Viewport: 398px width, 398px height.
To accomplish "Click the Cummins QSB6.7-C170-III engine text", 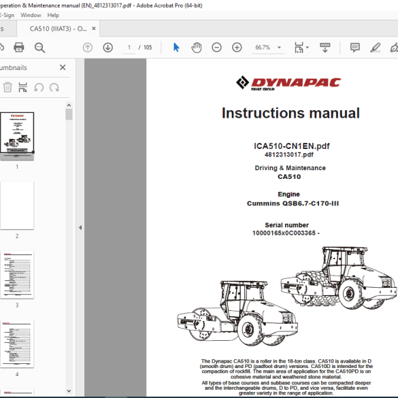I will pyautogui.click(x=293, y=203).
